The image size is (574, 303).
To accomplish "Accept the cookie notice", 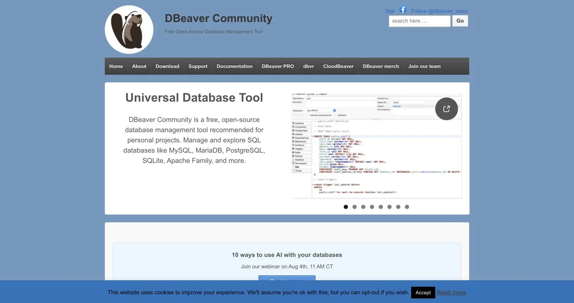I will pyautogui.click(x=423, y=292).
